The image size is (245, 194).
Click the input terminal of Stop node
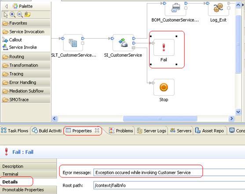[153, 83]
